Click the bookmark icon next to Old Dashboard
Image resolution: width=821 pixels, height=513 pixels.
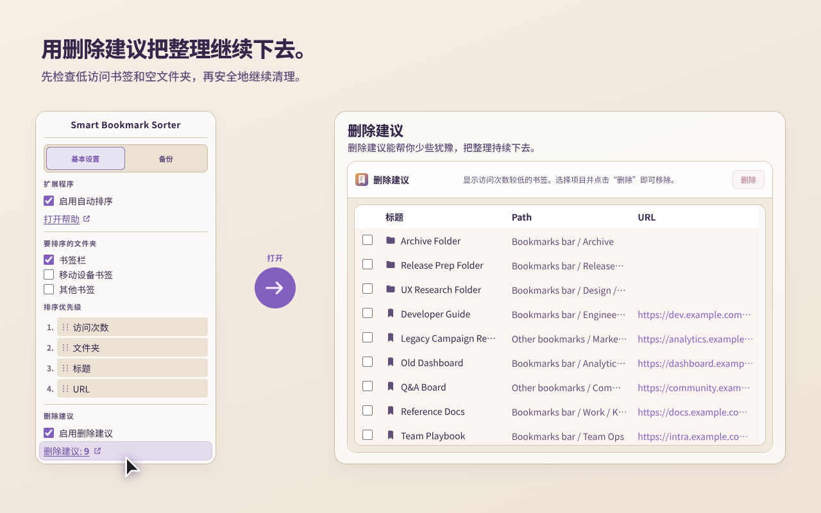click(x=391, y=362)
